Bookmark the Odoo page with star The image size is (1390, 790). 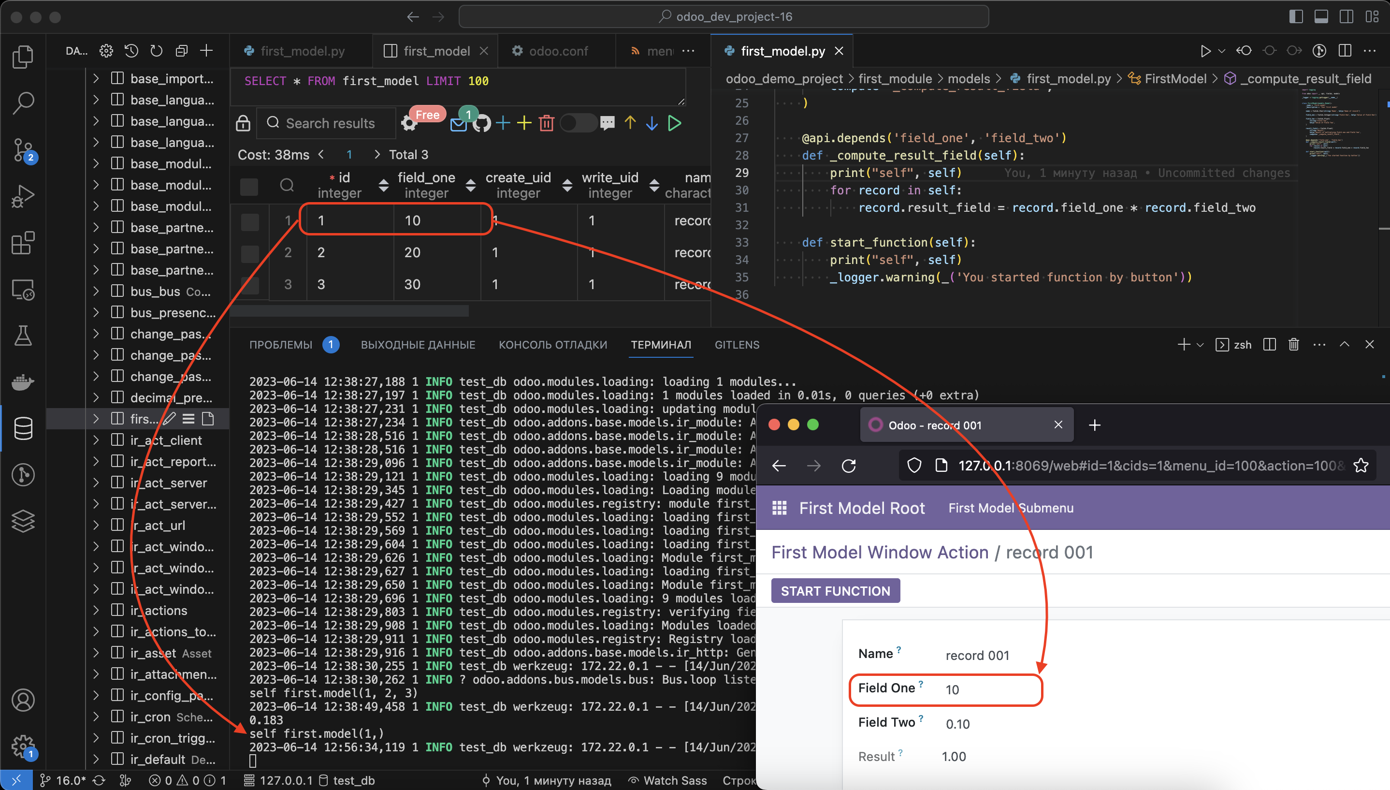tap(1361, 466)
